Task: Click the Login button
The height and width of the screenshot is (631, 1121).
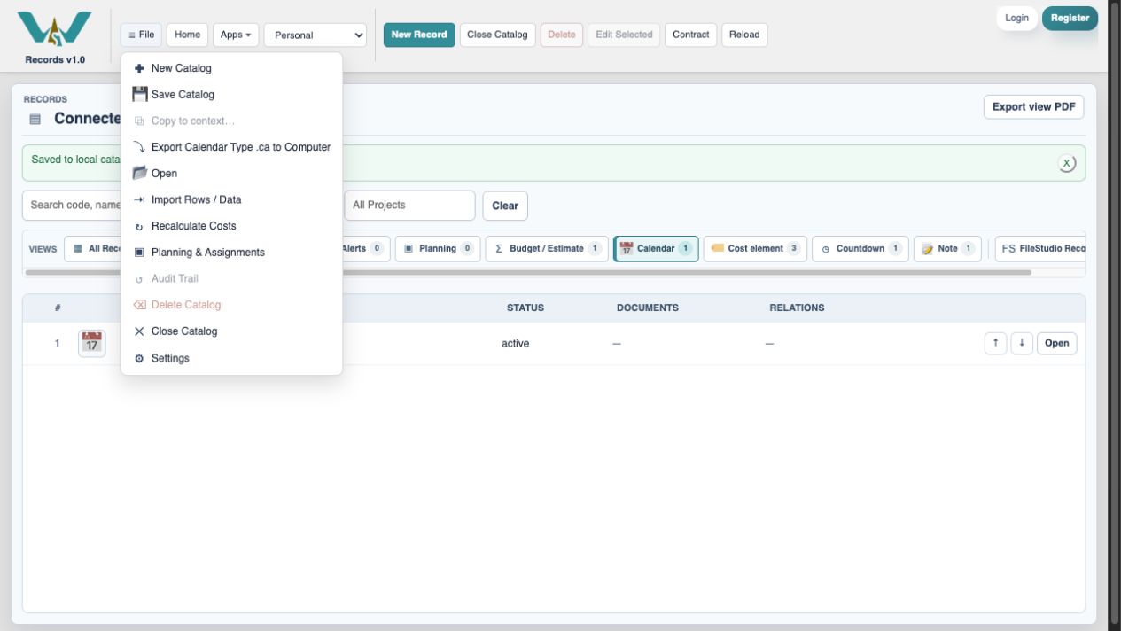Action: (x=1017, y=18)
